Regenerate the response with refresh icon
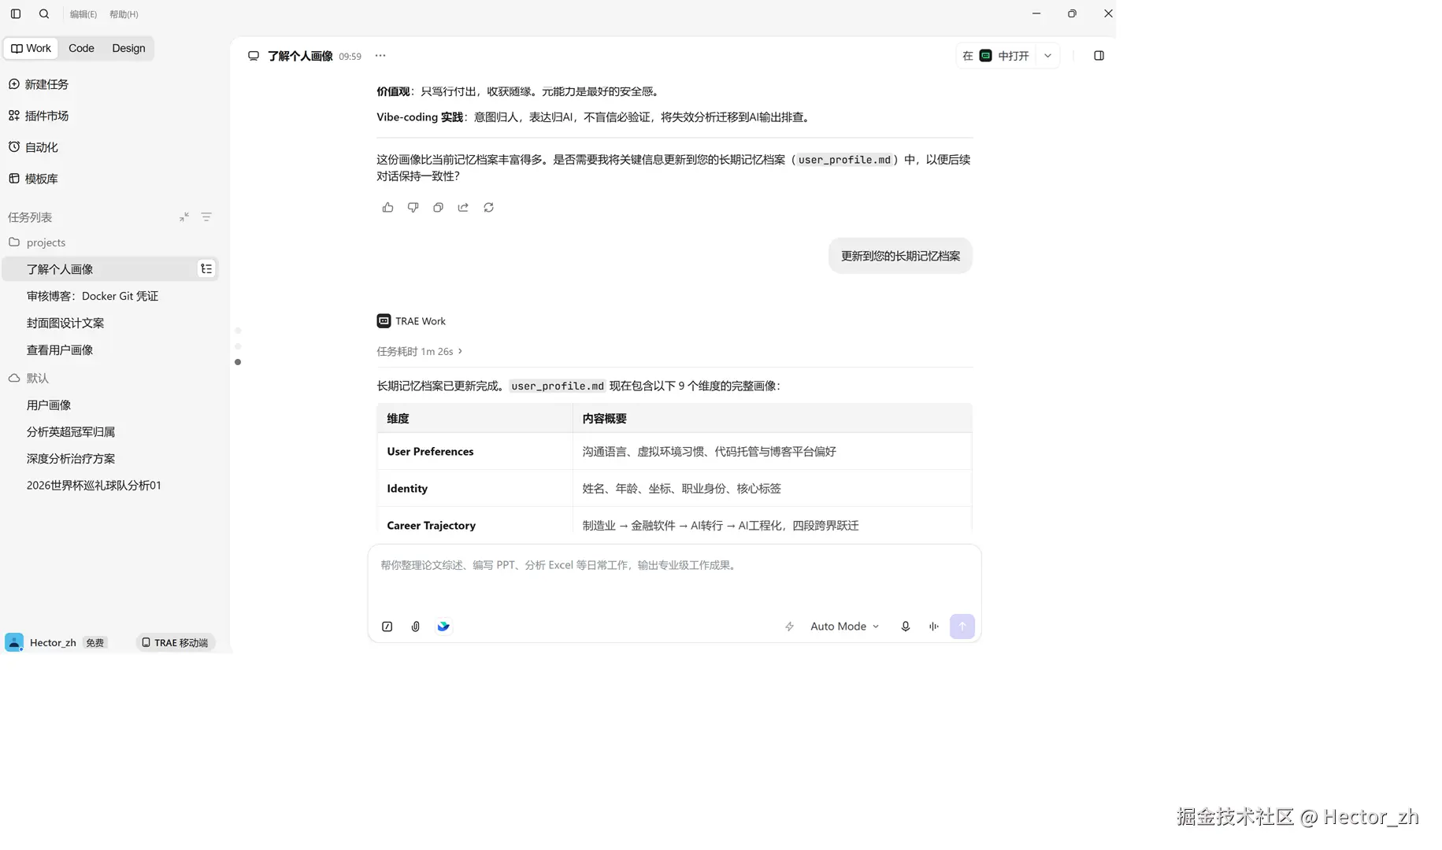The height and width of the screenshot is (850, 1442). pyautogui.click(x=488, y=207)
